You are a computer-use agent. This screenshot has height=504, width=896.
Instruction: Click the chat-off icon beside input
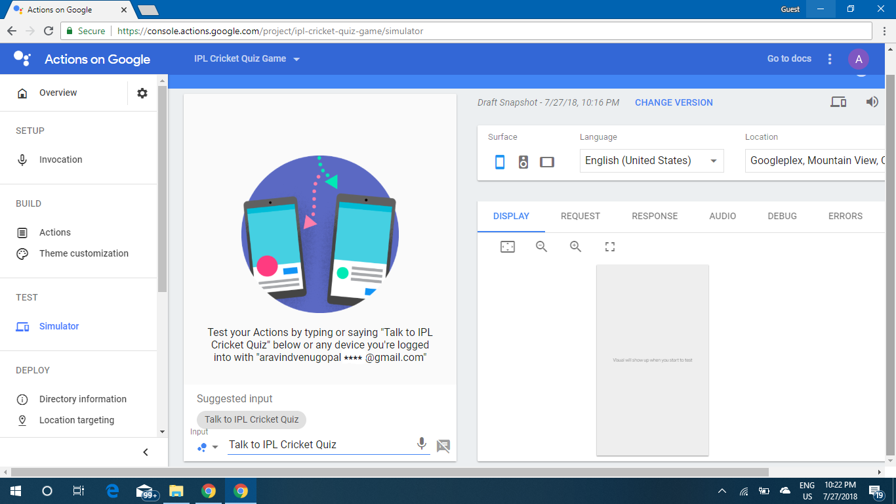click(443, 446)
